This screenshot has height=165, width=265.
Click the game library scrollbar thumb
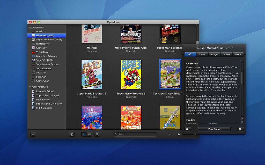click(x=197, y=43)
